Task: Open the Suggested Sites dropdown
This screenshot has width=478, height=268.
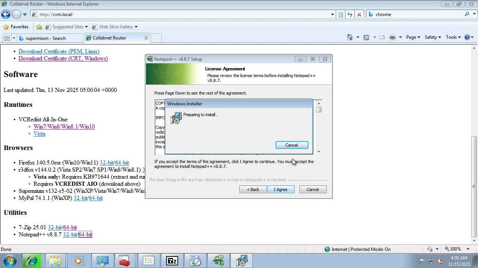Action: tap(66, 27)
